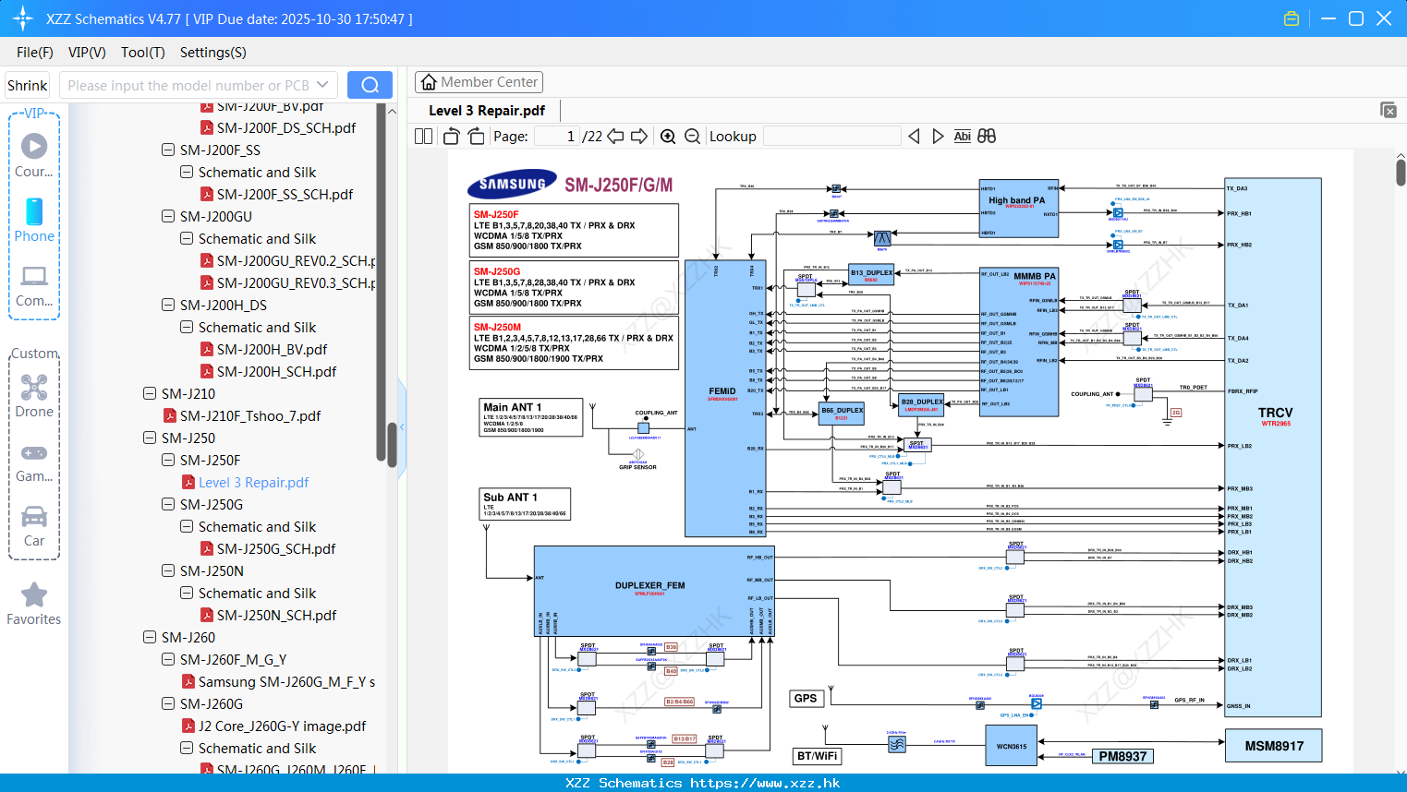Open the model number dropdown arrow
The height and width of the screenshot is (792, 1407).
coord(322,85)
